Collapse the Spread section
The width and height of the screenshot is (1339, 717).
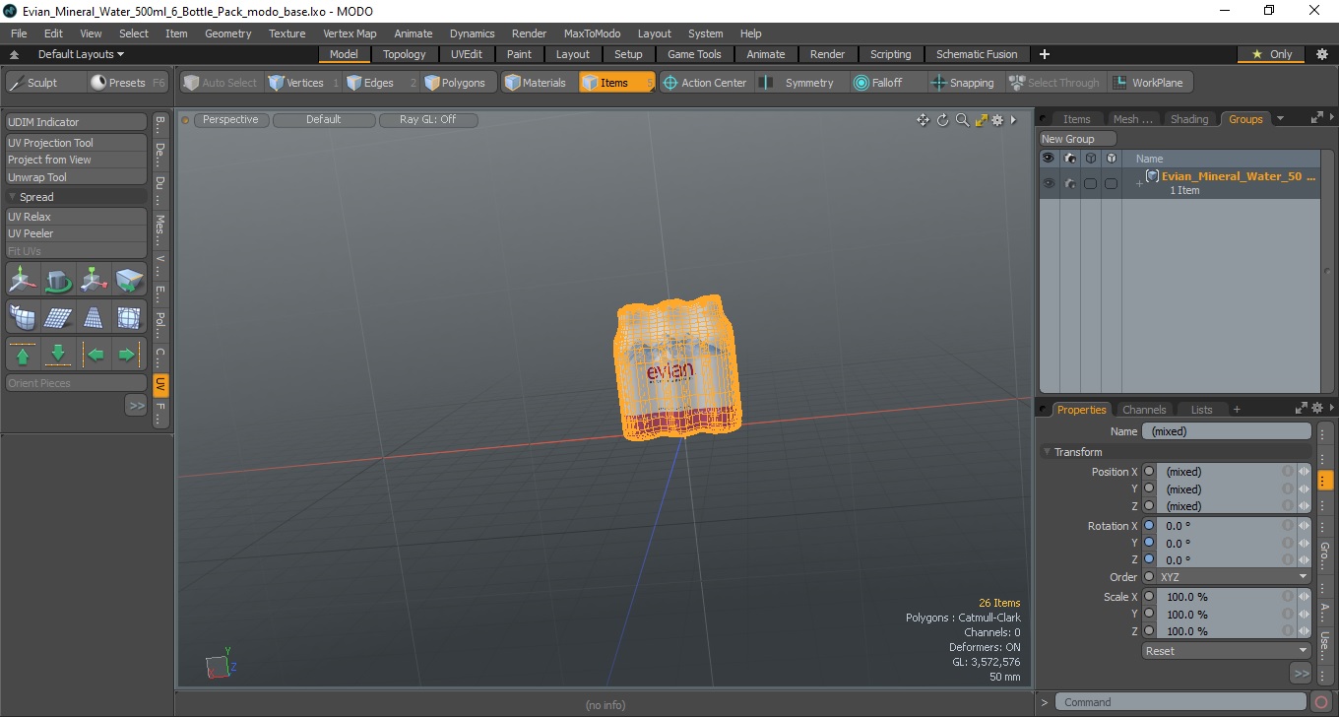tap(13, 197)
